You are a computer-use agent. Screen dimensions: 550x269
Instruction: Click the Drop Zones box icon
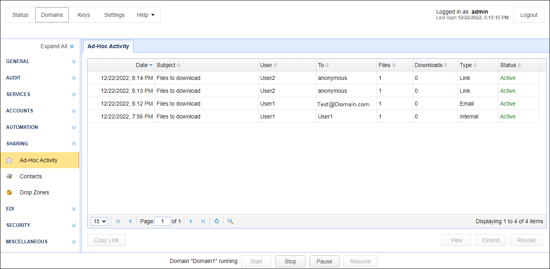pyautogui.click(x=9, y=192)
